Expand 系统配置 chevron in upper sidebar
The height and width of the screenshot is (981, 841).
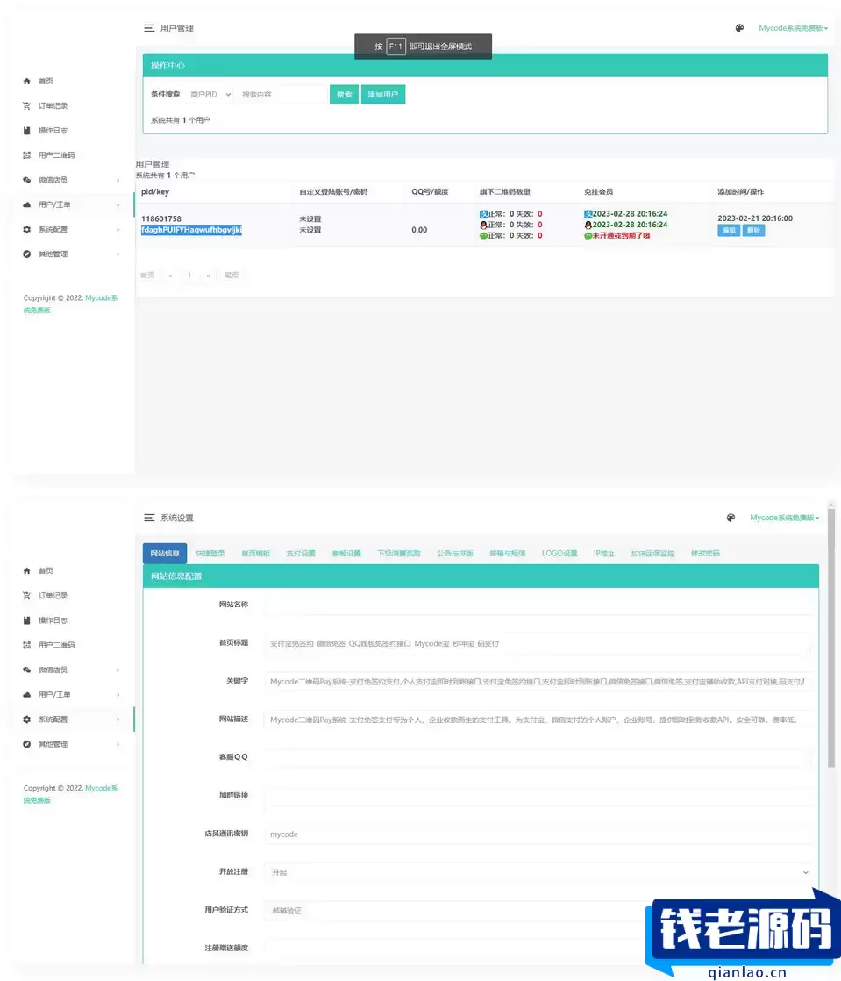(x=118, y=230)
